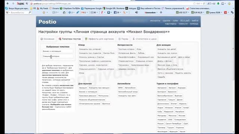This screenshot has width=239, height=134.
Task: Switch to the Основные tab
Action: [47, 39]
